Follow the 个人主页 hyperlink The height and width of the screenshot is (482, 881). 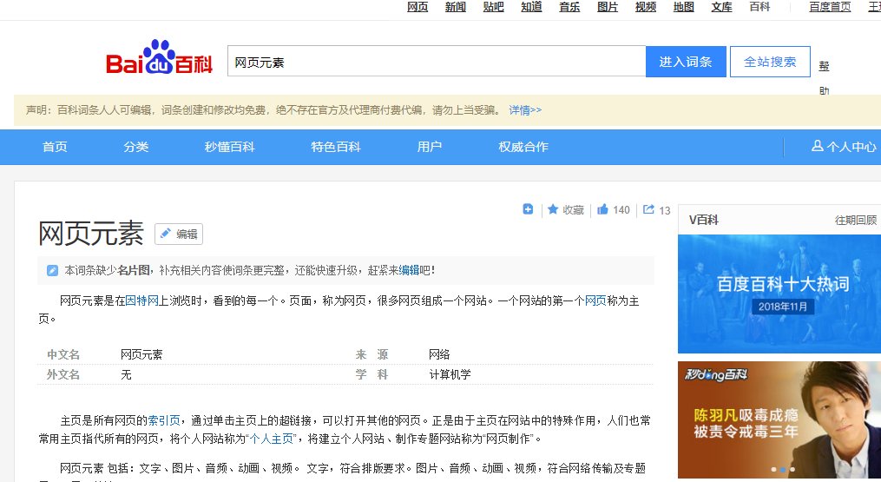click(272, 439)
